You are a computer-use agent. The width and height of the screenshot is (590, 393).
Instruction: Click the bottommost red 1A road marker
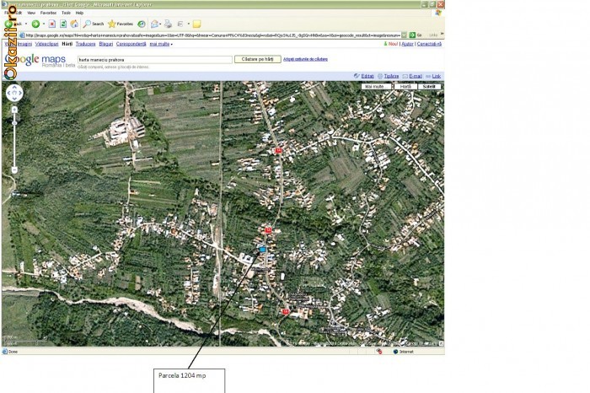click(285, 311)
